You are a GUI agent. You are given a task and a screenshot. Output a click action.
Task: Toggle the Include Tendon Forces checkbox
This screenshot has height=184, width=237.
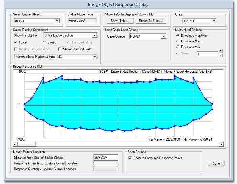click(16, 49)
